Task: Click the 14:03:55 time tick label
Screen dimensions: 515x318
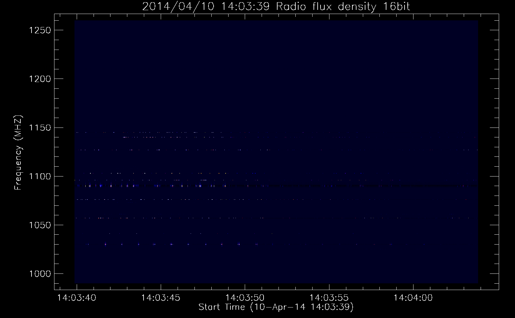Action: pos(329,298)
